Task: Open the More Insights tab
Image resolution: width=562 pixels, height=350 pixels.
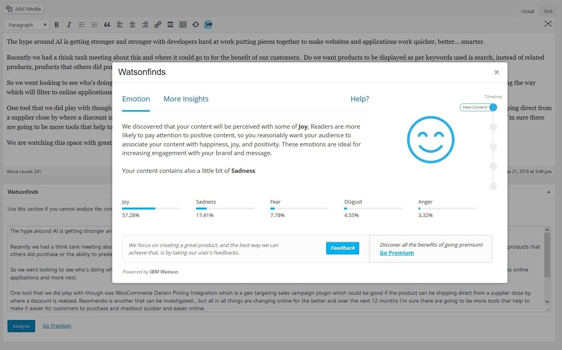Action: 186,99
